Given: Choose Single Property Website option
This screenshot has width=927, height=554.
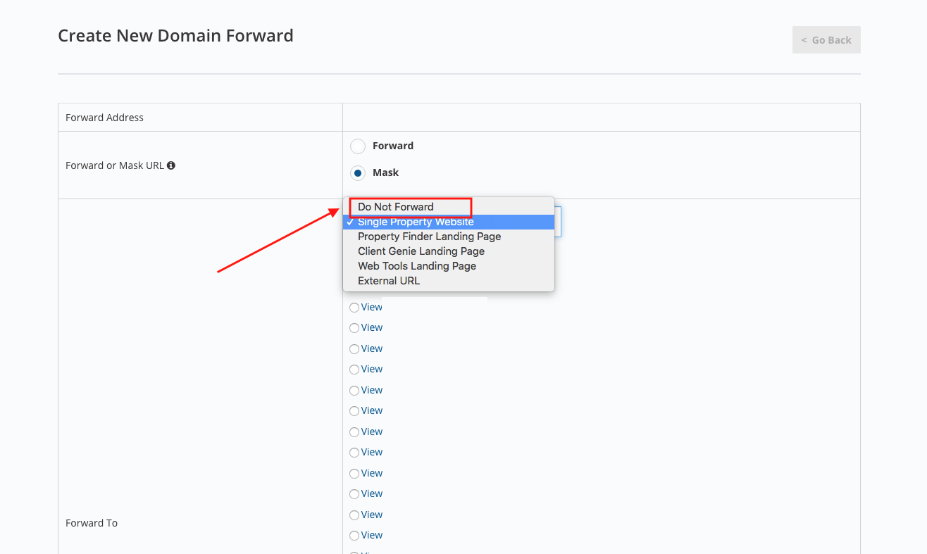Looking at the screenshot, I should 449,222.
